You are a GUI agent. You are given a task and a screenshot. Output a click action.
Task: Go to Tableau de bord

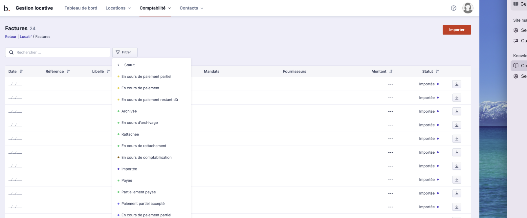pos(81,8)
